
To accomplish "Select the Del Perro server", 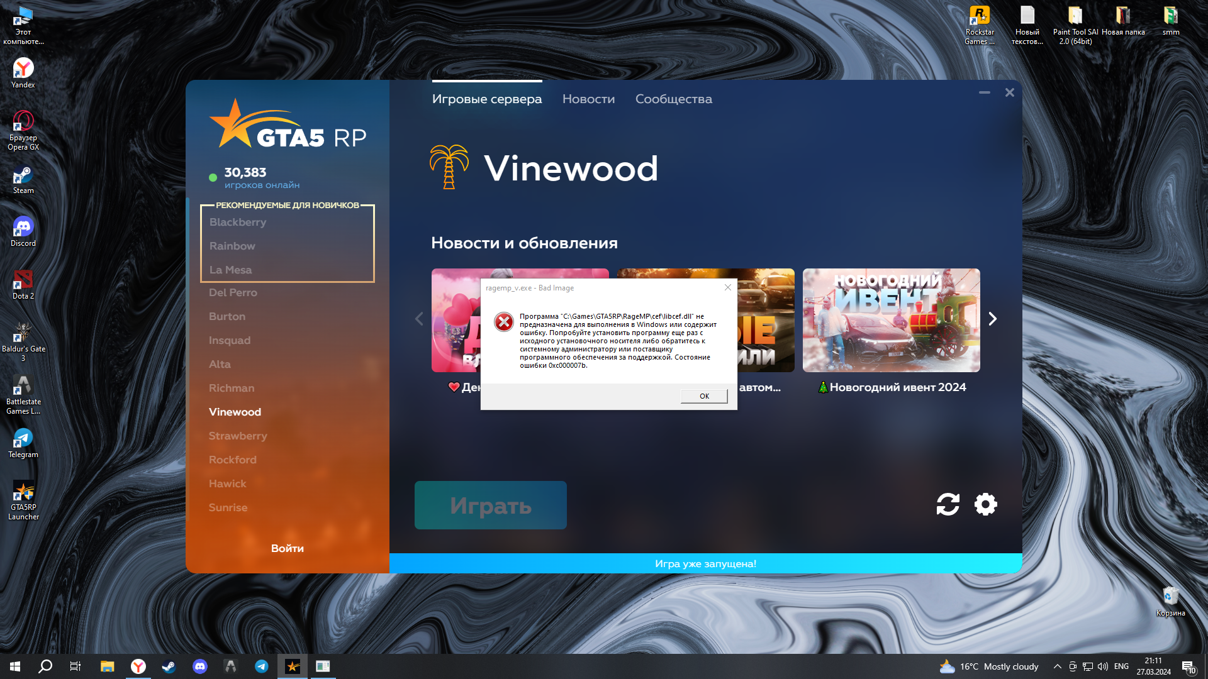I will [x=233, y=292].
